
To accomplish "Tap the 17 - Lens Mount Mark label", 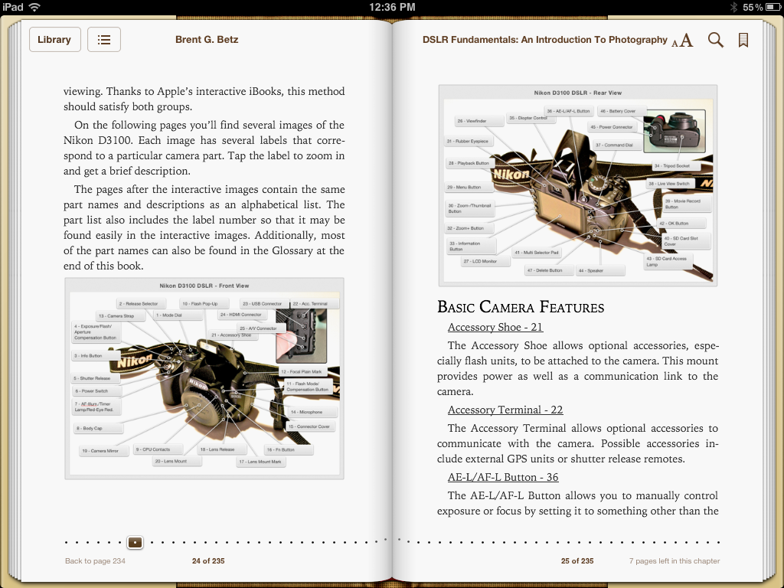I will point(260,462).
